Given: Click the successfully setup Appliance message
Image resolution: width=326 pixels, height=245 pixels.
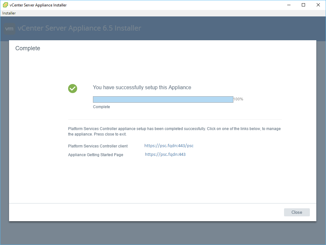Looking at the screenshot, I should pos(142,88).
